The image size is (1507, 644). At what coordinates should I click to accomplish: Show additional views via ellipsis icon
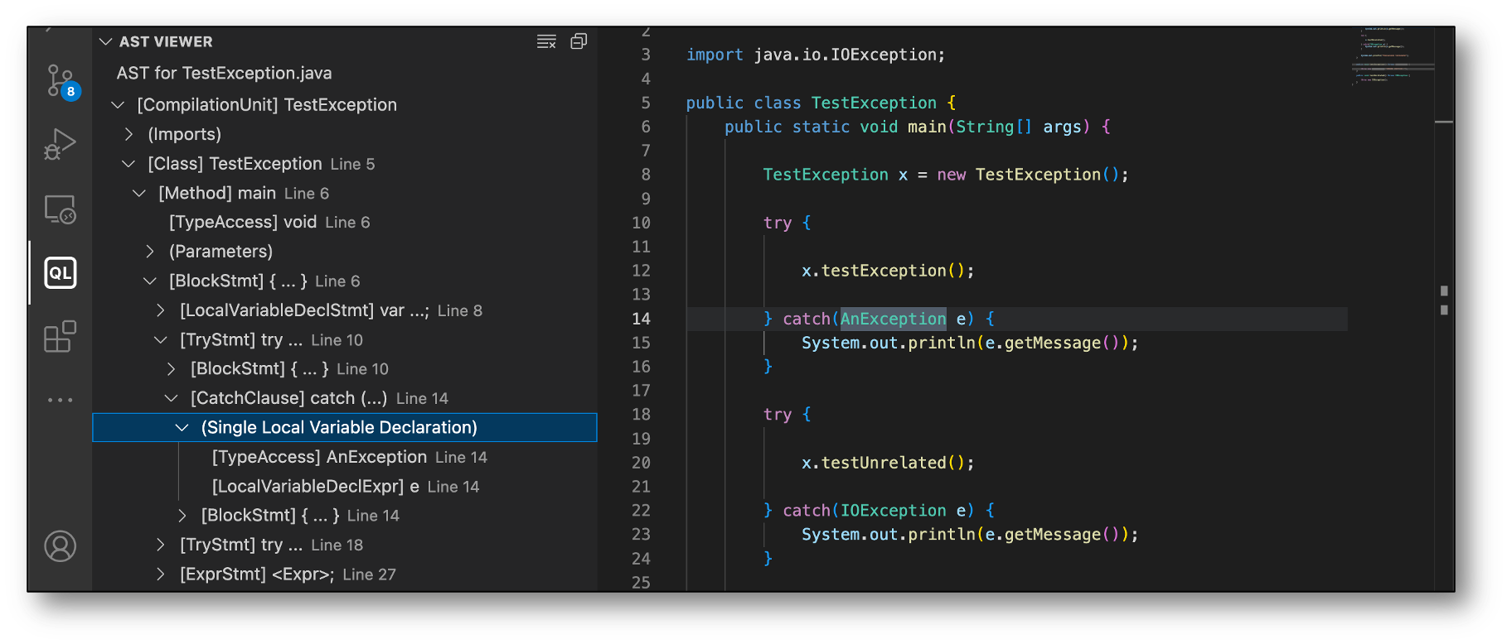[61, 400]
